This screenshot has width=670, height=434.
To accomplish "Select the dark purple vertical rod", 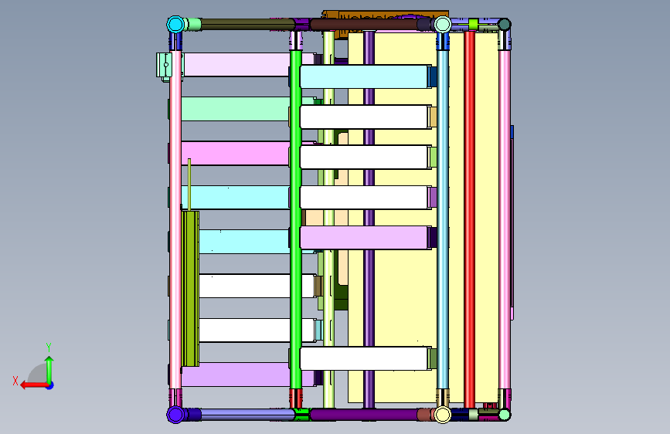I will [x=369, y=219].
